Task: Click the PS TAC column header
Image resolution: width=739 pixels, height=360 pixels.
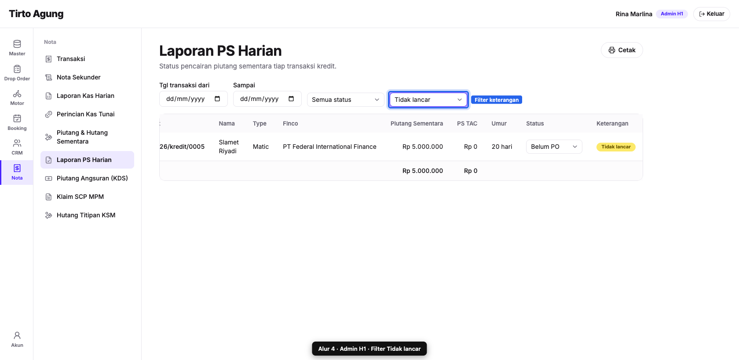Action: coord(467,123)
